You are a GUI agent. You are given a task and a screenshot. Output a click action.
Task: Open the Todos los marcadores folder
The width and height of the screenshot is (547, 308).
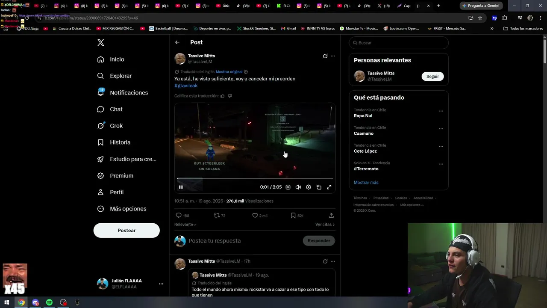tap(523, 29)
